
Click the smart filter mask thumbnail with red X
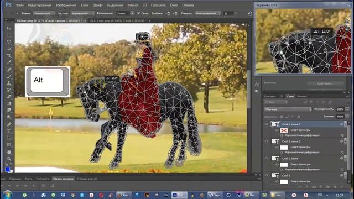284,130
